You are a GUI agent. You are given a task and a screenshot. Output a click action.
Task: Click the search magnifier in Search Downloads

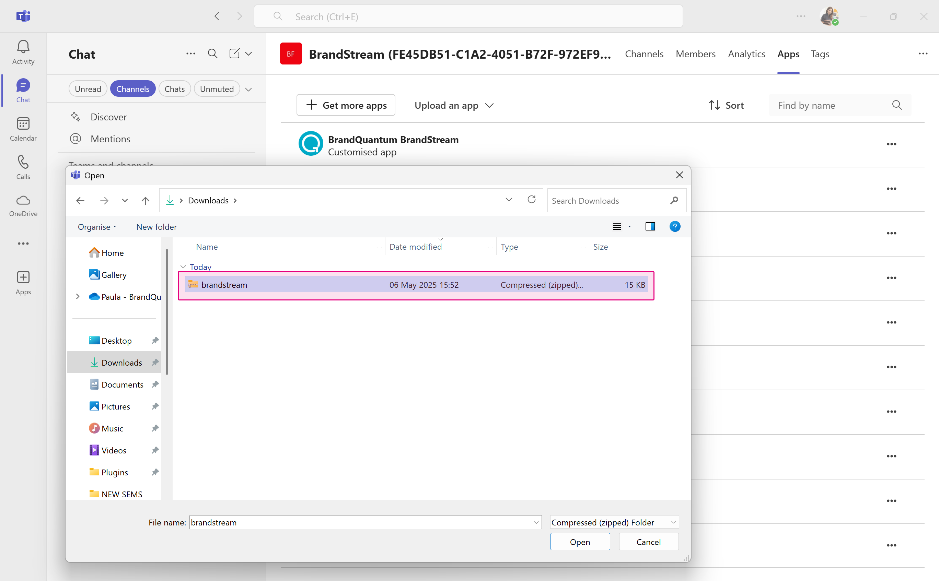tap(674, 201)
